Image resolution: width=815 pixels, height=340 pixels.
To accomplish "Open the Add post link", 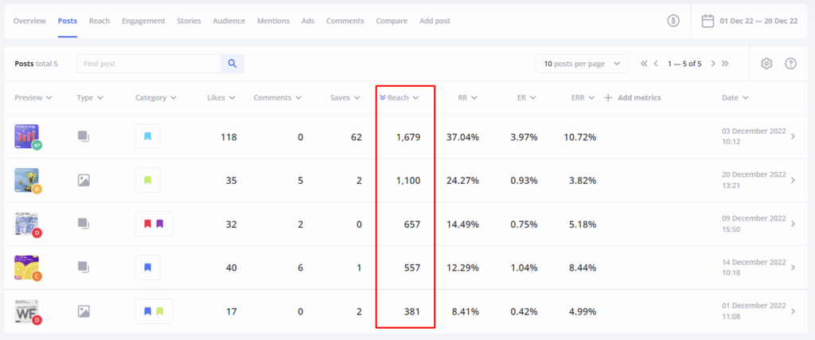I will point(435,21).
